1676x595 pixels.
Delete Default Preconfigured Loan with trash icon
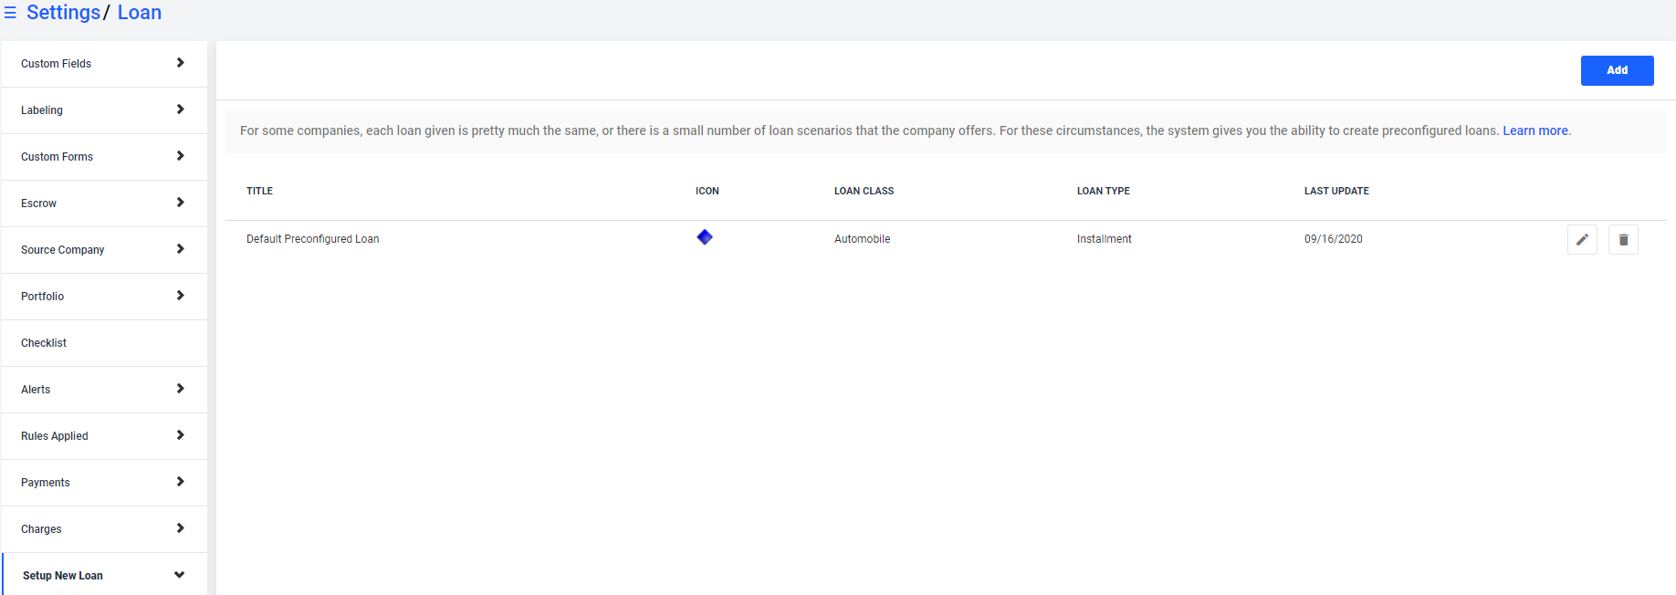1623,239
